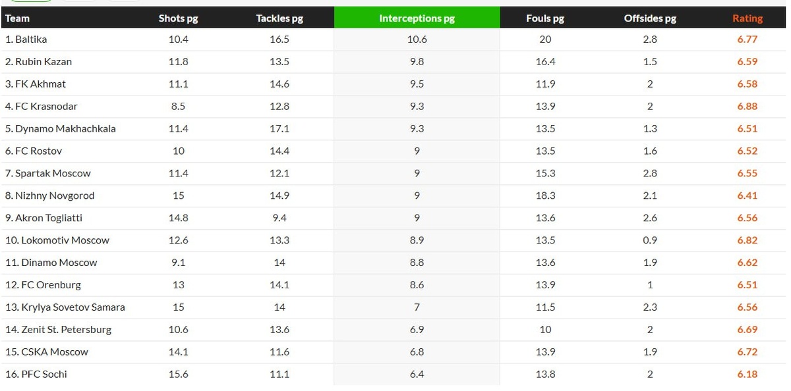The width and height of the screenshot is (791, 391).
Task: Click the Team column header
Action: 18,18
